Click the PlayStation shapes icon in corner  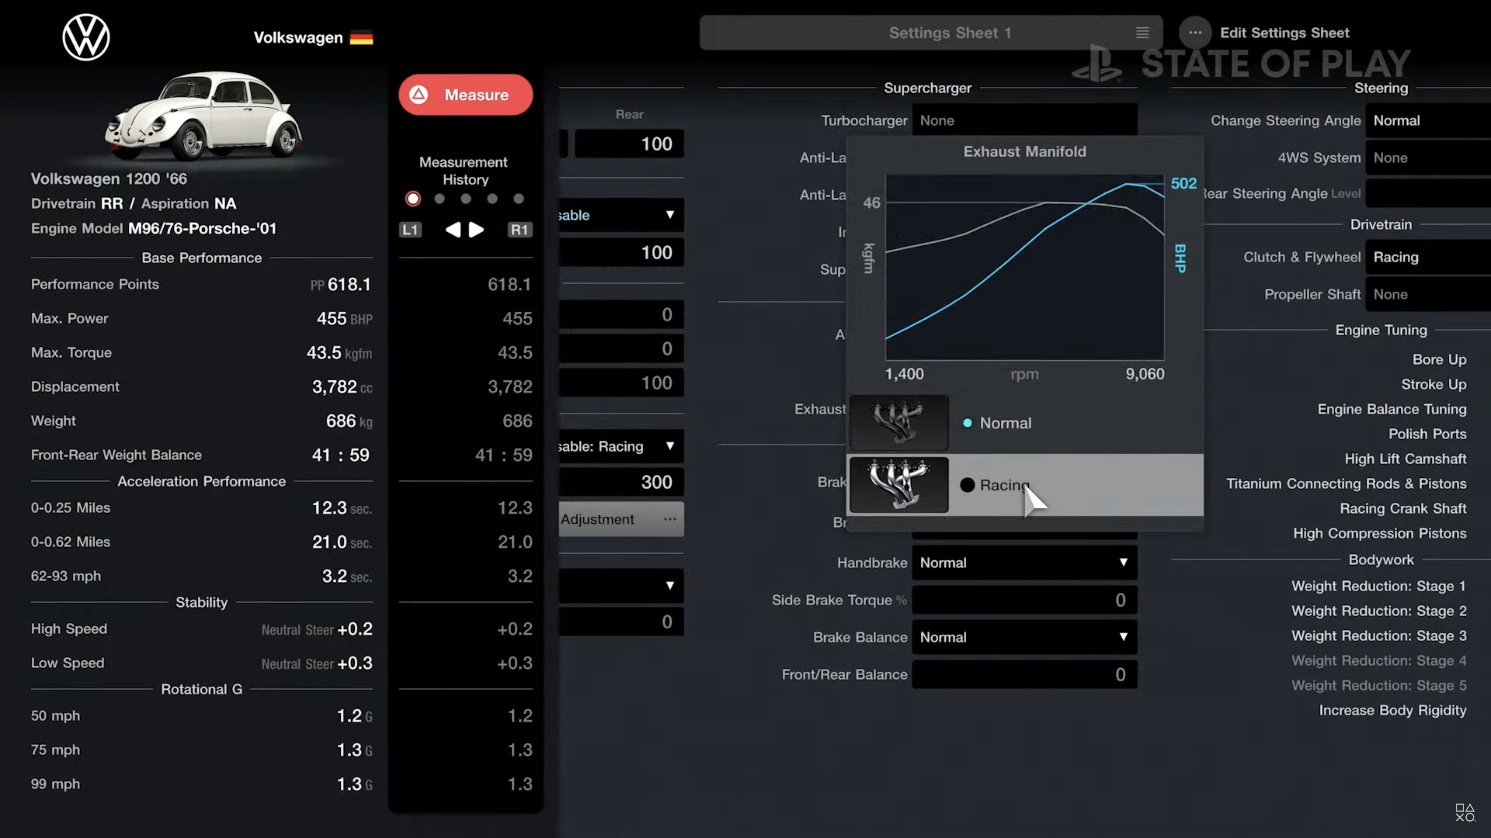tap(1465, 812)
